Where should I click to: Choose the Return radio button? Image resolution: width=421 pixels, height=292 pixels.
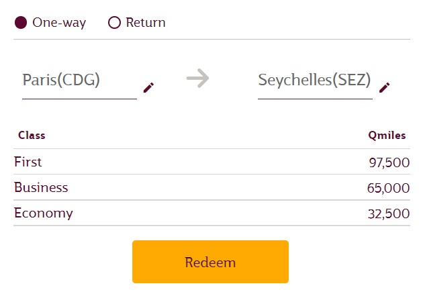(x=114, y=23)
